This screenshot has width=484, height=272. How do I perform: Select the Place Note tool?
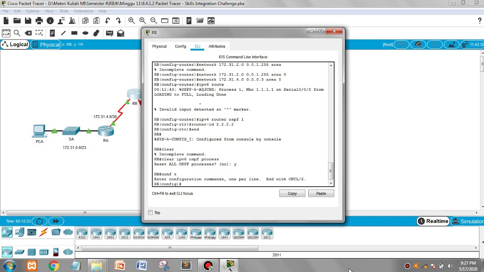coord(52,33)
